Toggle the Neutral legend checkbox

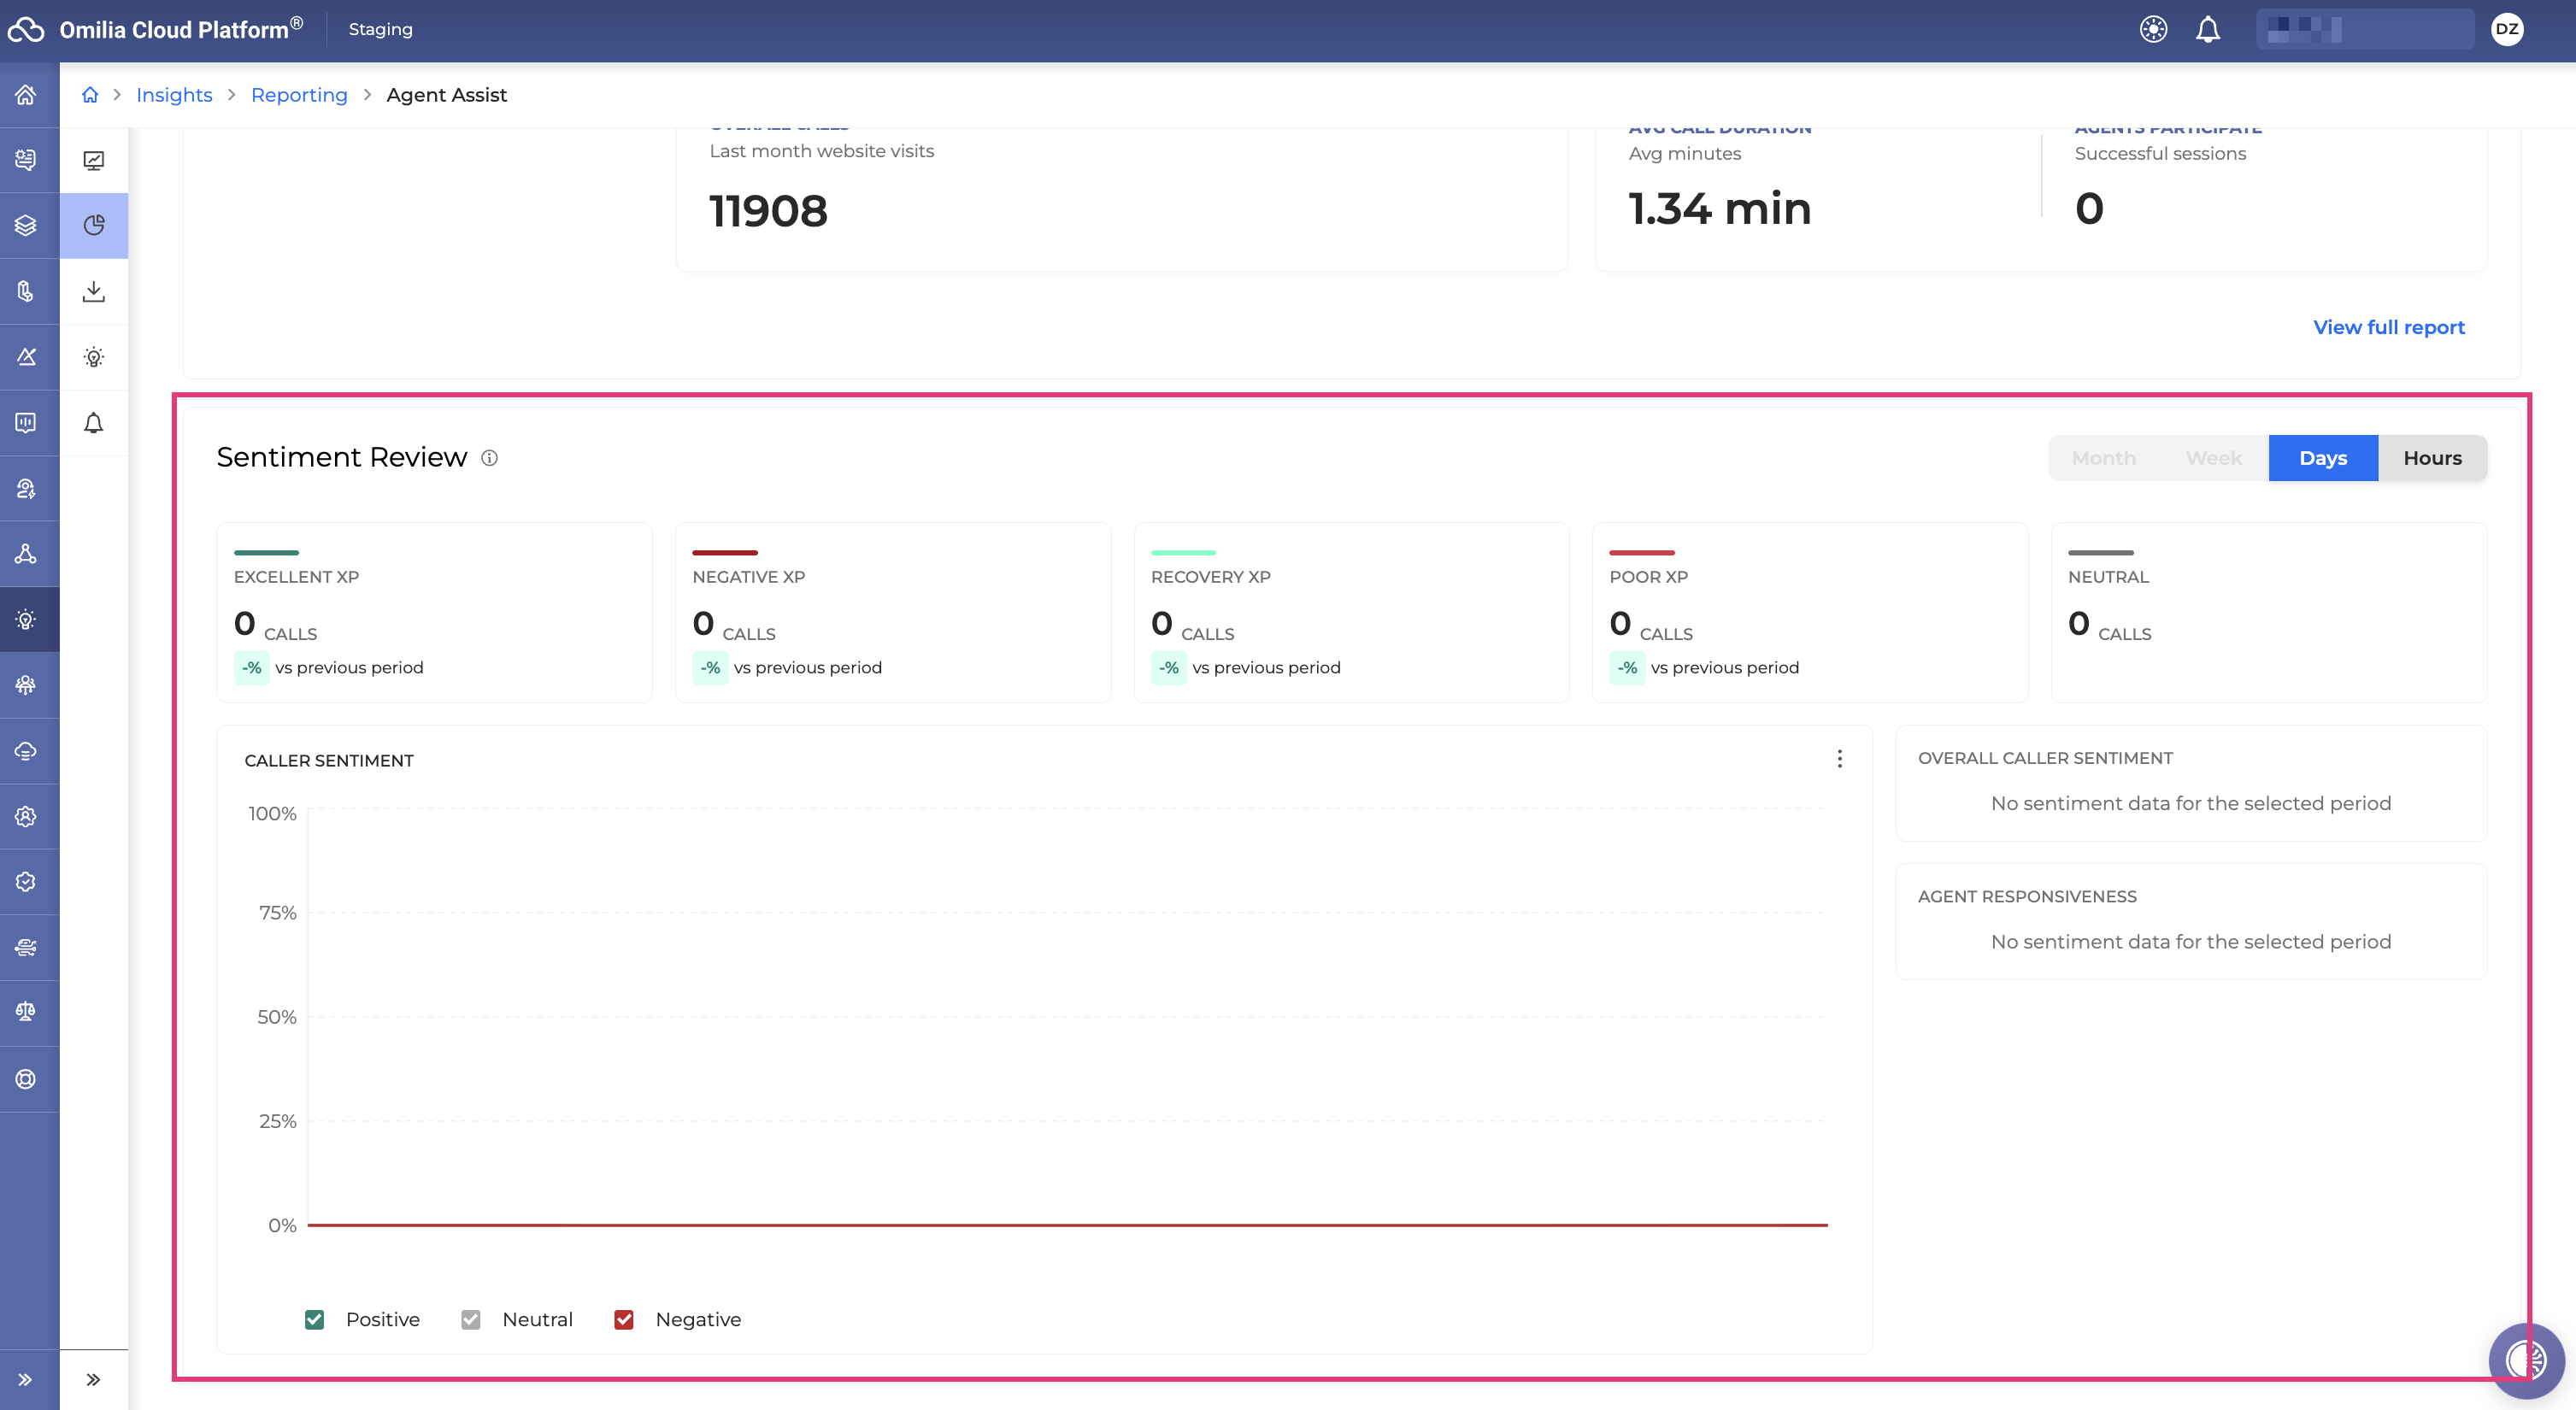tap(471, 1319)
